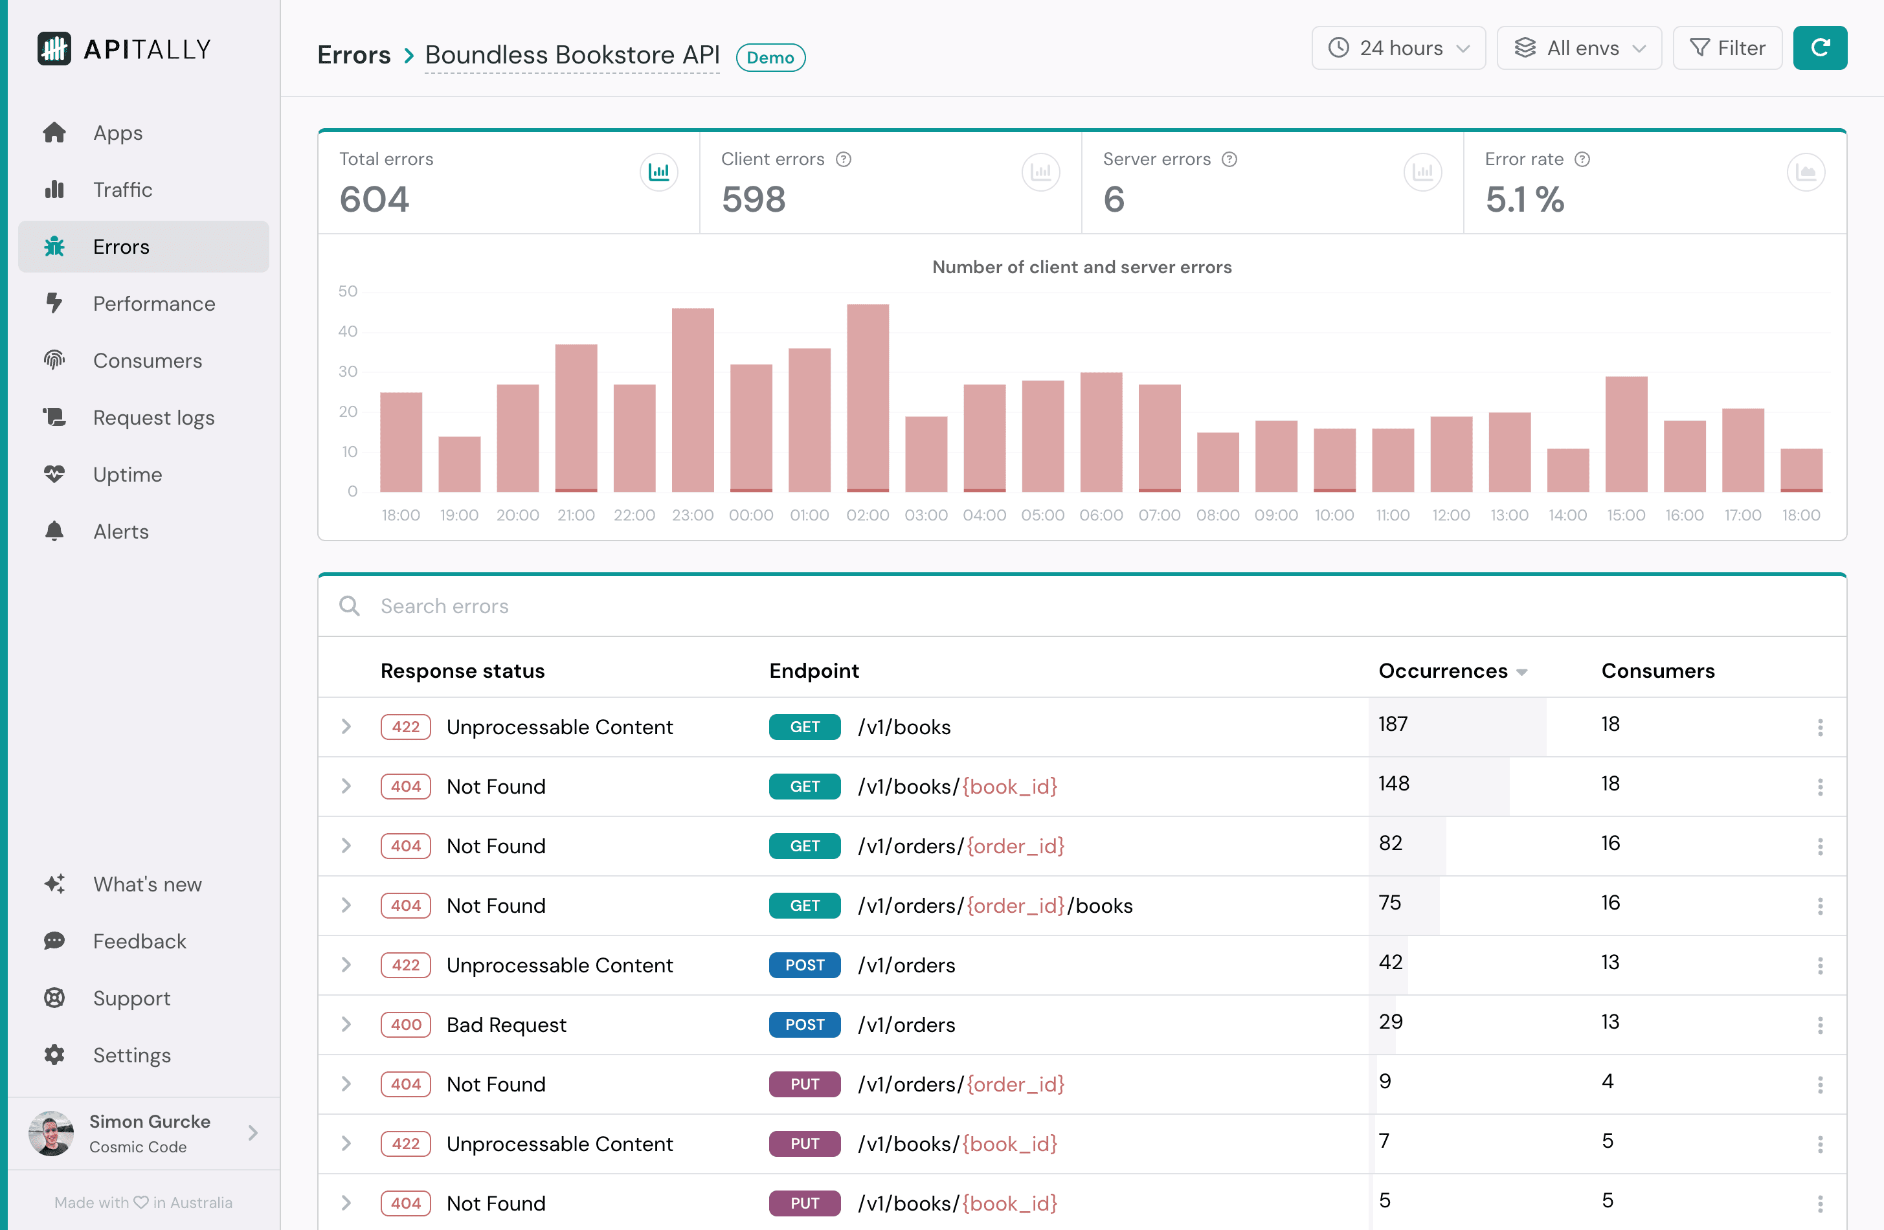Image resolution: width=1884 pixels, height=1230 pixels.
Task: Click Response status column header
Action: point(462,671)
